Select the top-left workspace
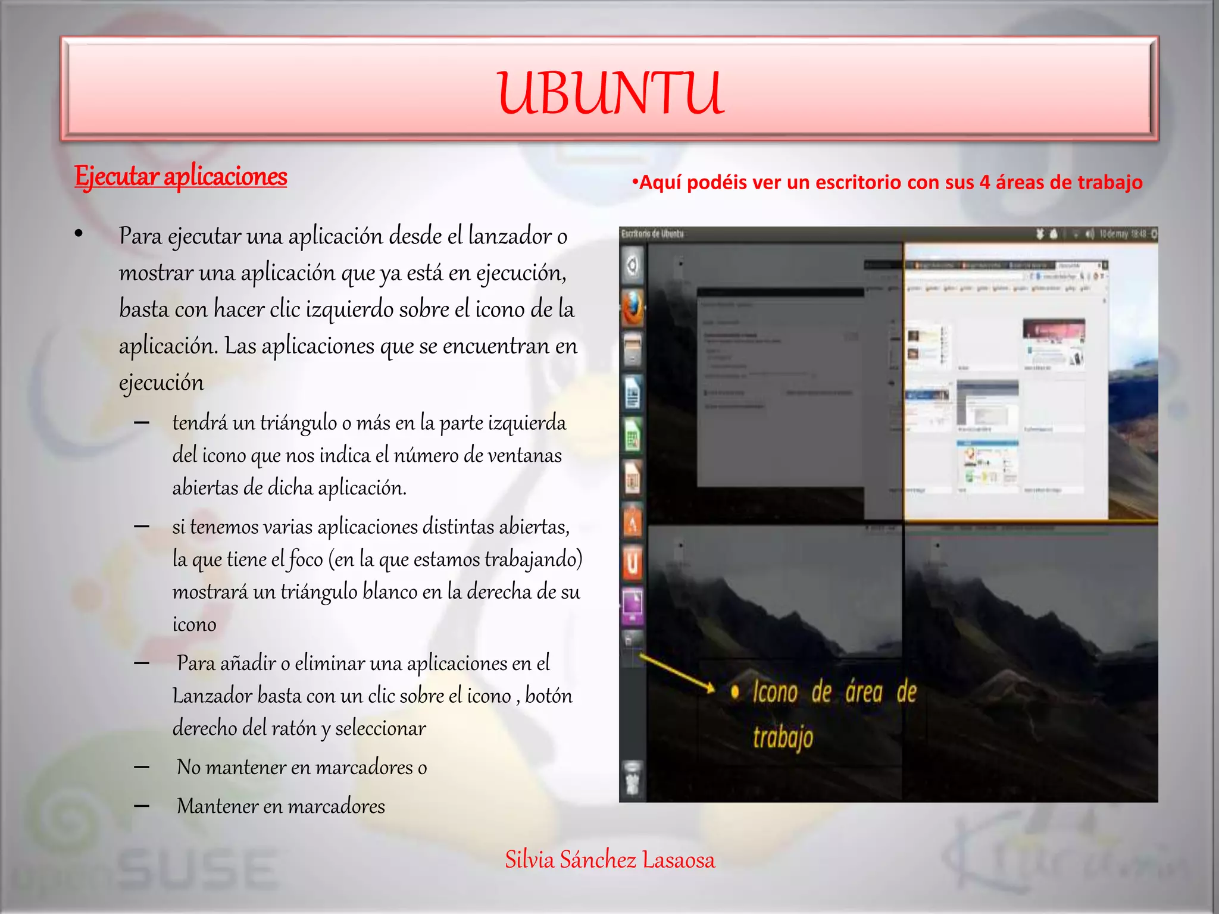Screen dimensions: 1219x914 click(775, 383)
